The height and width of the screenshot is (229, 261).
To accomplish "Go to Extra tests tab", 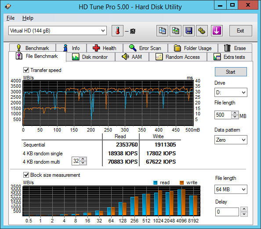I will (229, 57).
